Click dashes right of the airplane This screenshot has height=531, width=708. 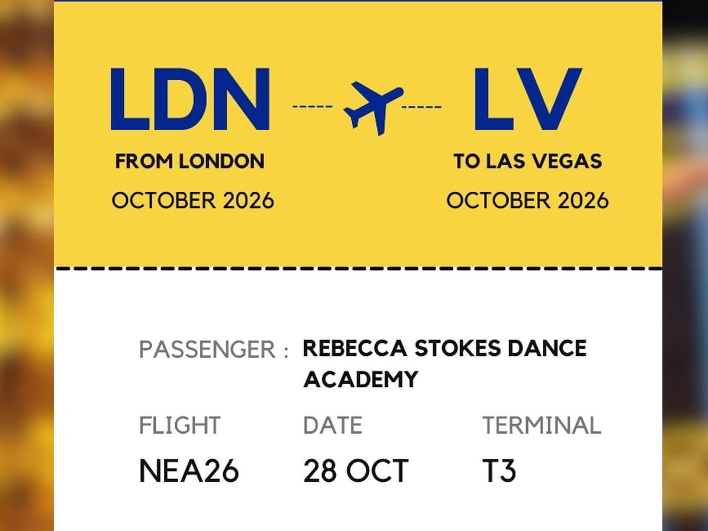click(421, 107)
